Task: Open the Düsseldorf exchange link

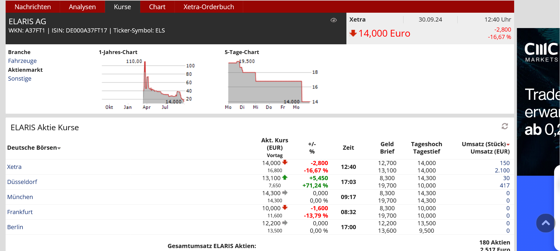Action: (22, 182)
